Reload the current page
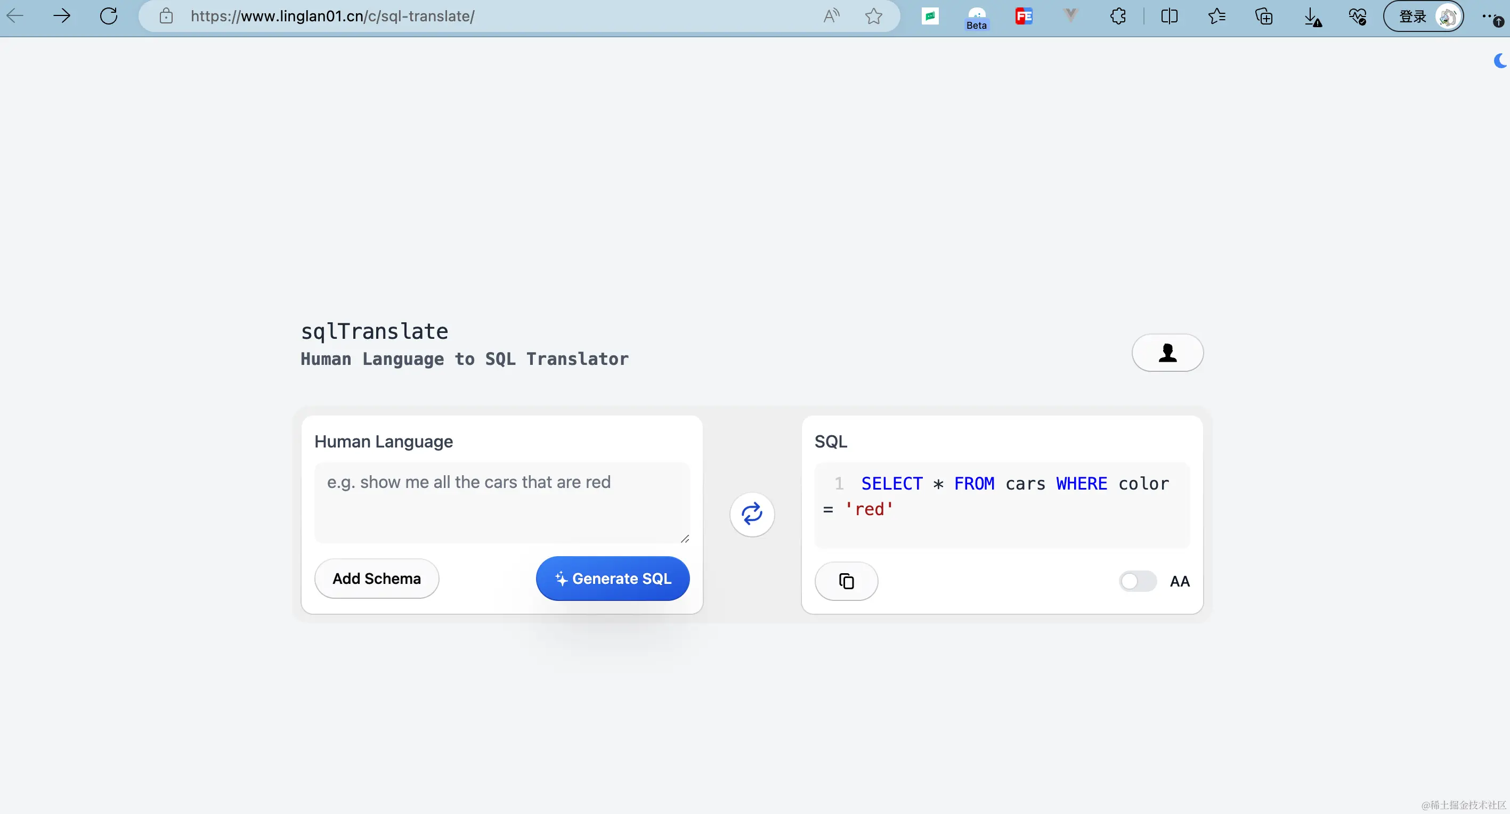1510x814 pixels. click(109, 16)
